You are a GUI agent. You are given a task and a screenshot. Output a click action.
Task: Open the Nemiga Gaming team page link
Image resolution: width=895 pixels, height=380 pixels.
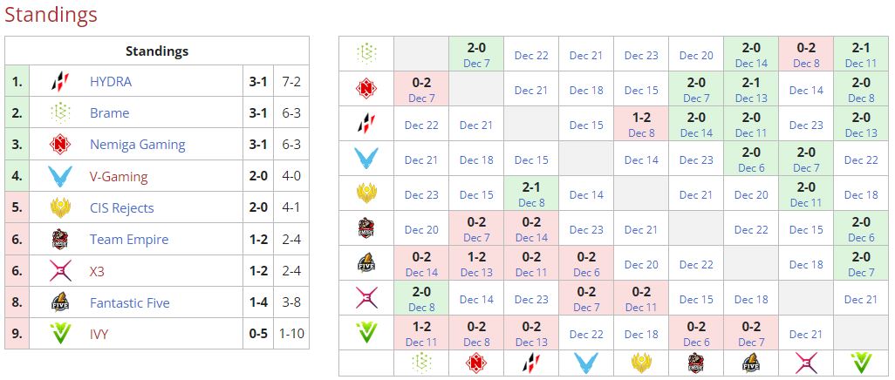(137, 145)
